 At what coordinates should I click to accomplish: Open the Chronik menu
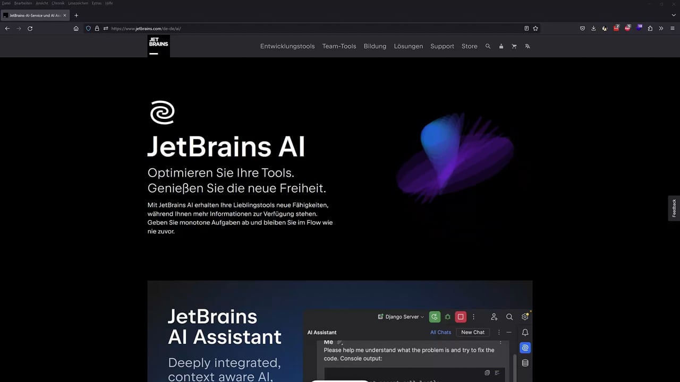(x=58, y=3)
